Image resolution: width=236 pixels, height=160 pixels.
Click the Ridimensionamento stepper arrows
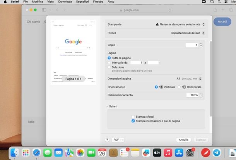tap(201, 95)
